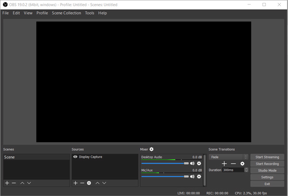Click the Start Recording button
Image resolution: width=288 pixels, height=196 pixels.
pyautogui.click(x=267, y=163)
